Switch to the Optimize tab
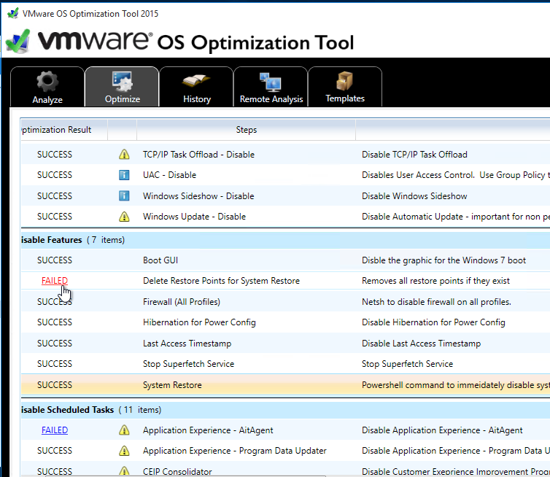The image size is (550, 477). click(x=122, y=87)
